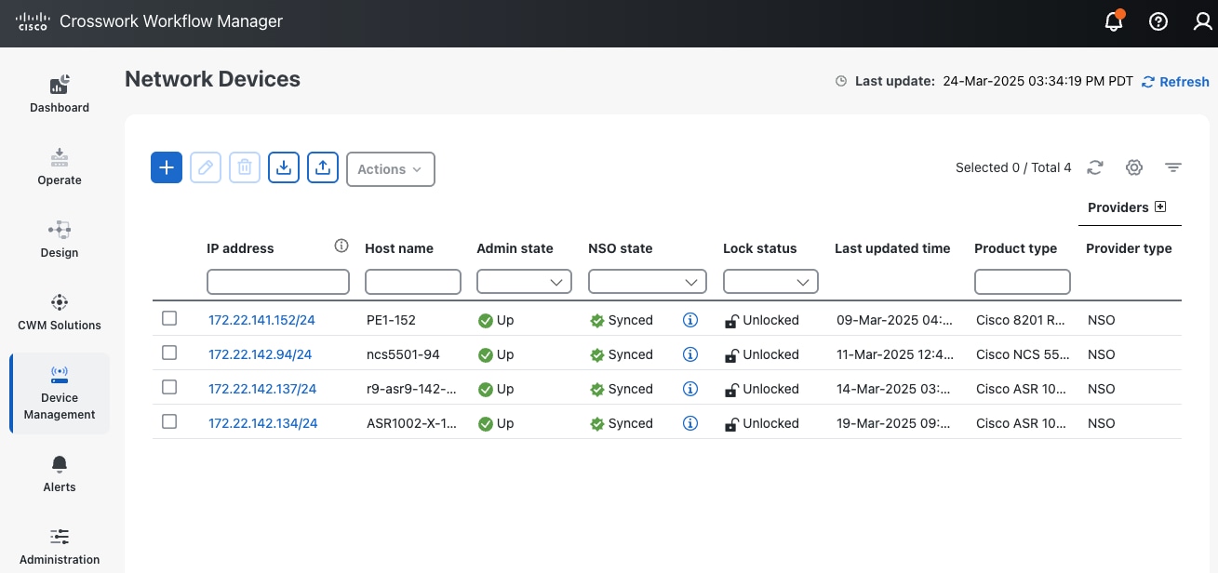
Task: Click host name PE1-152
Action: click(391, 320)
